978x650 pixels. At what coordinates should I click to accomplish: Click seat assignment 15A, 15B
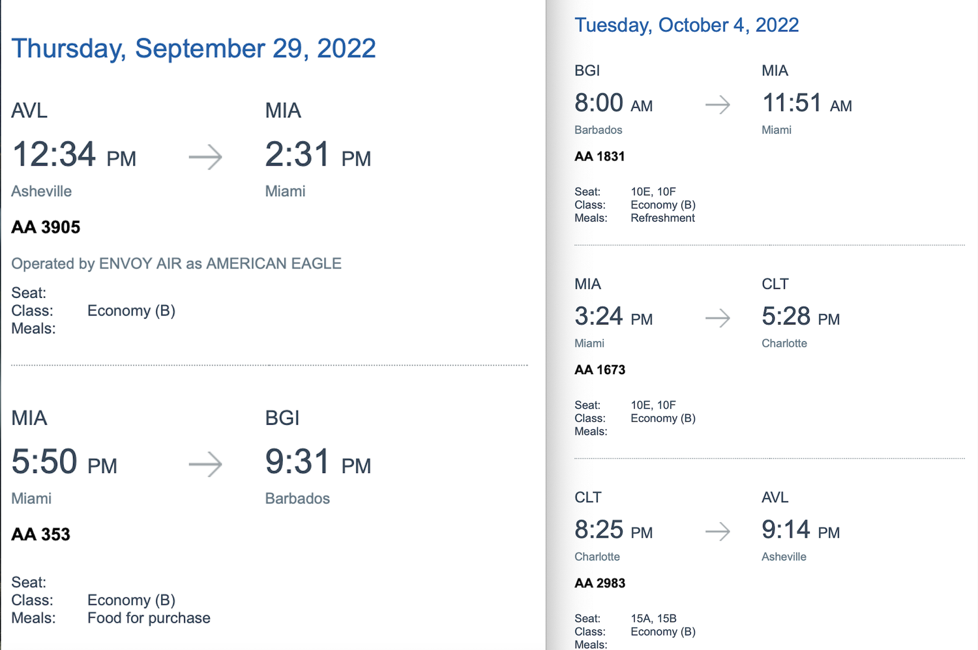pos(653,618)
